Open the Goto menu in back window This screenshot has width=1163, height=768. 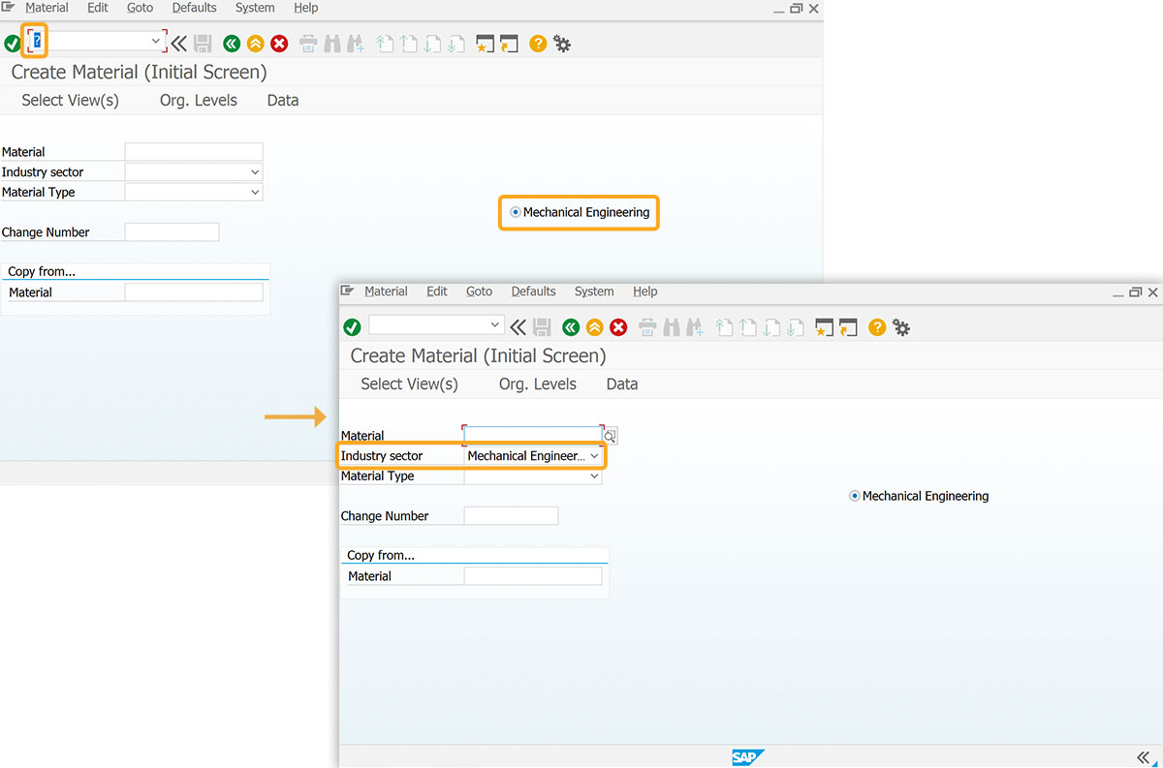click(141, 8)
